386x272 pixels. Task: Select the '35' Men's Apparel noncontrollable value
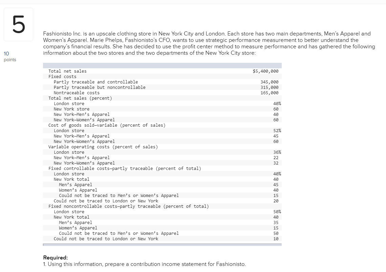pyautogui.click(x=276, y=223)
